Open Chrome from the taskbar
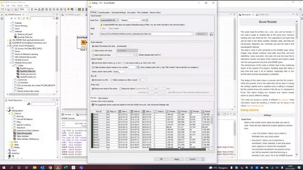The height and width of the screenshot is (170, 303). click(x=50, y=168)
